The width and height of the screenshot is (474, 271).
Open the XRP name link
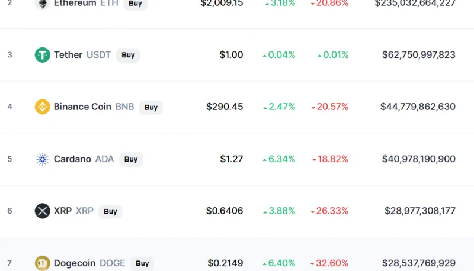63,211
